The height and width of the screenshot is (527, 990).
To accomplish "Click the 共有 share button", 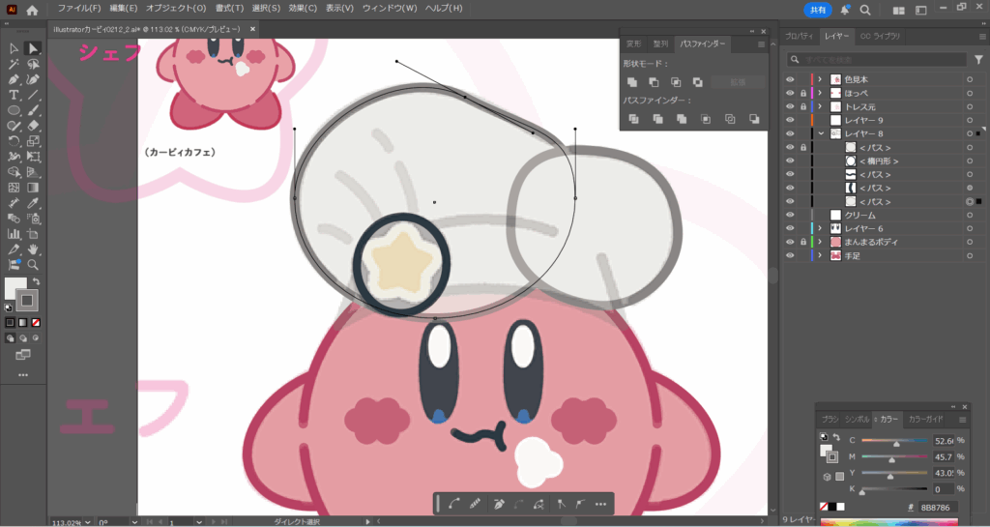I will point(818,10).
